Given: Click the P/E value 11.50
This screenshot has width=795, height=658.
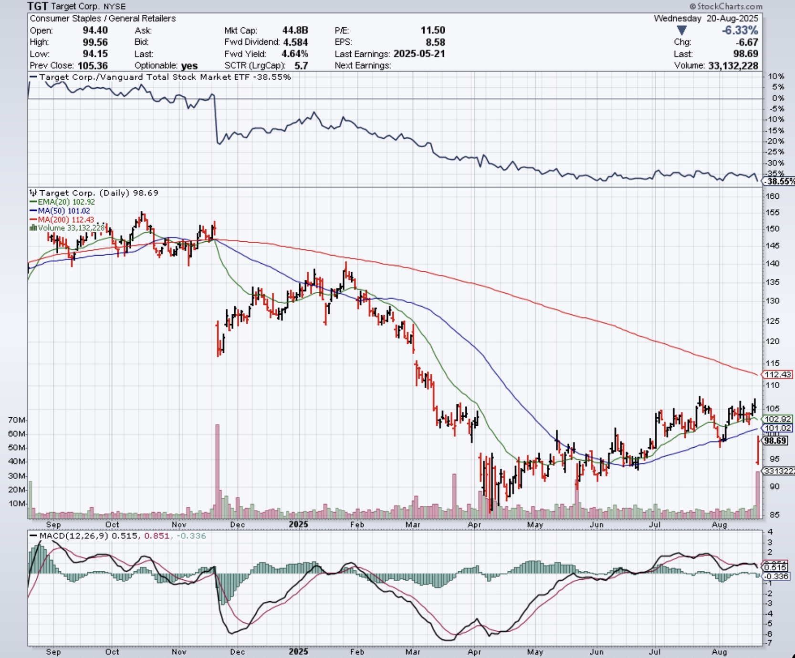Looking at the screenshot, I should 433,31.
